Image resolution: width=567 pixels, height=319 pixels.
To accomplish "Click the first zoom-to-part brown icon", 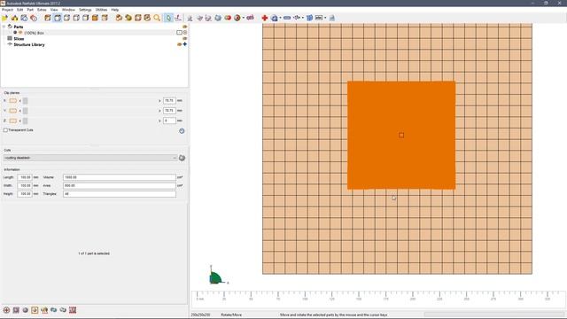I will [x=119, y=18].
